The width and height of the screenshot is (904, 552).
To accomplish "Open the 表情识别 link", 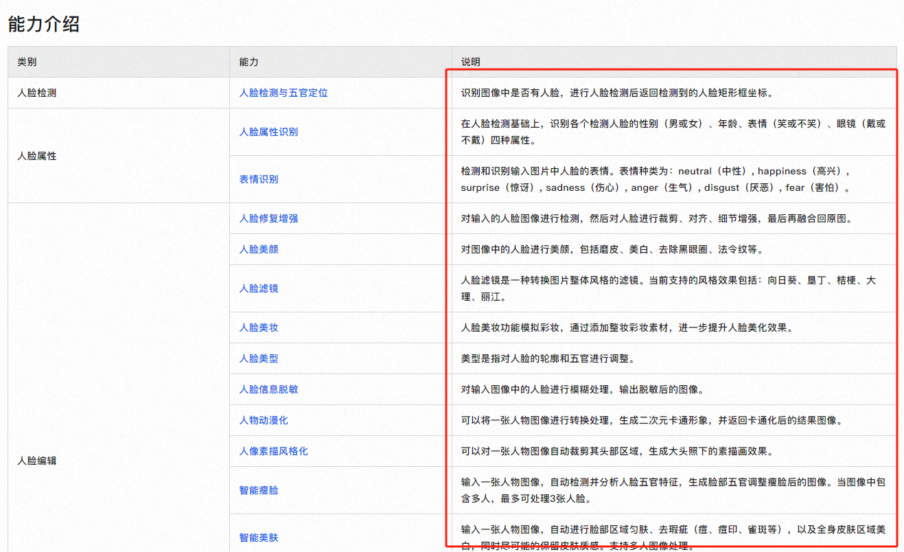I will pos(259,179).
